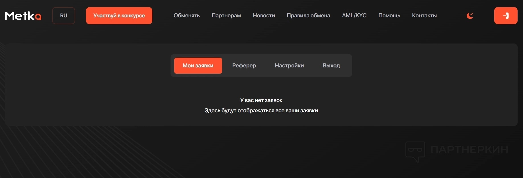Screen dimensions: 523x178
Task: Click the Выход tab to log out
Action: [331, 66]
